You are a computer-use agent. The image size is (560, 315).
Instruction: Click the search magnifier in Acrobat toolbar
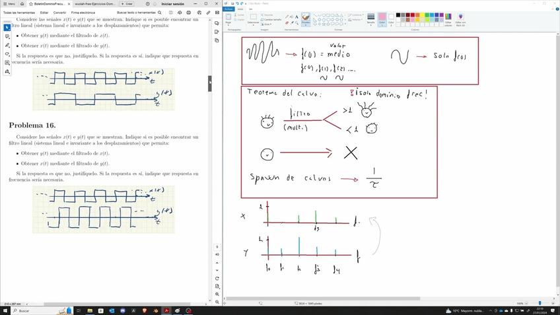[160, 13]
